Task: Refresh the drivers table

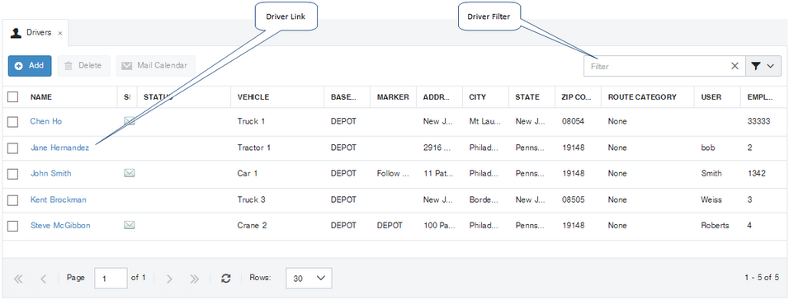Action: click(x=226, y=278)
